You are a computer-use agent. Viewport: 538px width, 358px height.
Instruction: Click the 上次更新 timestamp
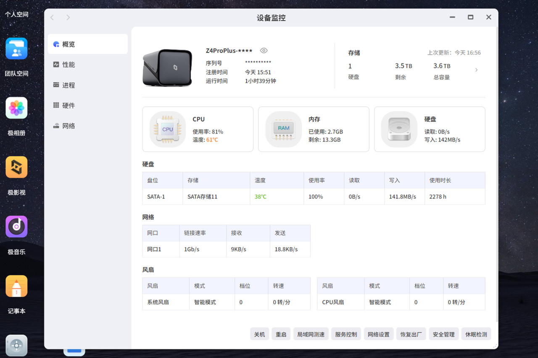[454, 53]
